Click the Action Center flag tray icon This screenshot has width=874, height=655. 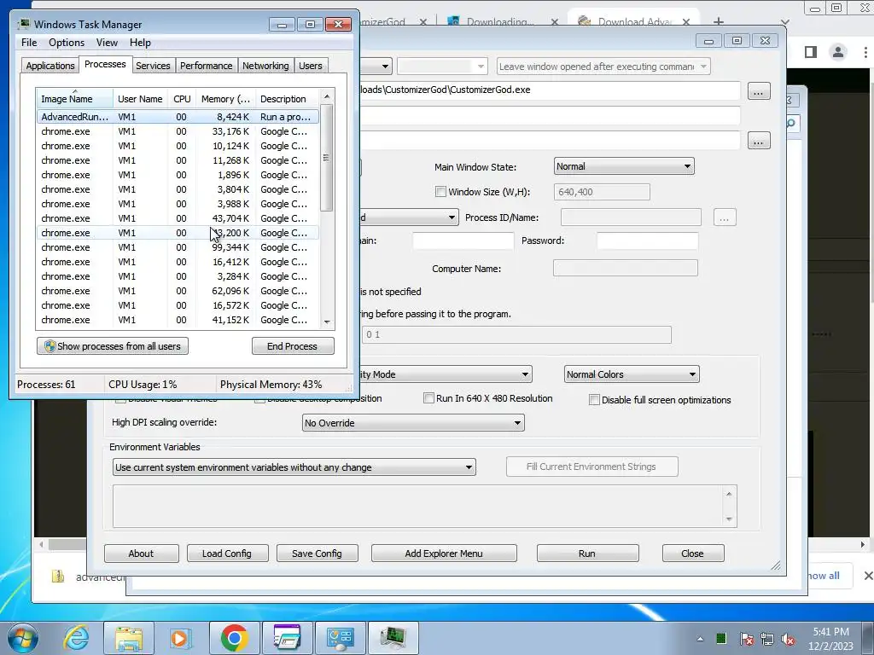[x=746, y=639]
